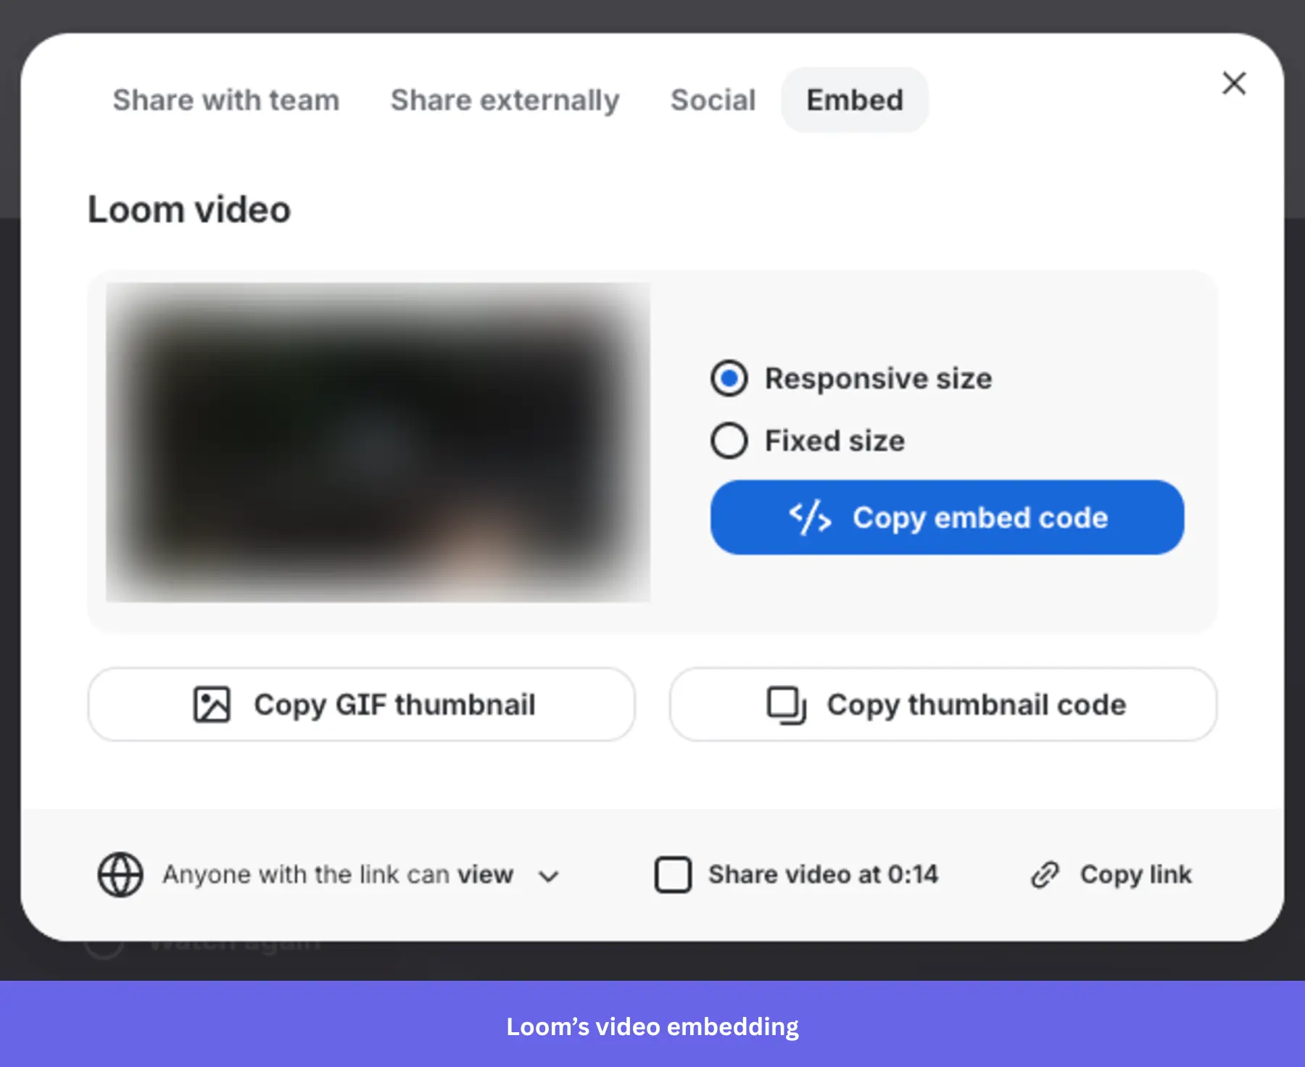Click the image icon on Copy GIF thumbnail
The width and height of the screenshot is (1305, 1067).
[x=212, y=704]
